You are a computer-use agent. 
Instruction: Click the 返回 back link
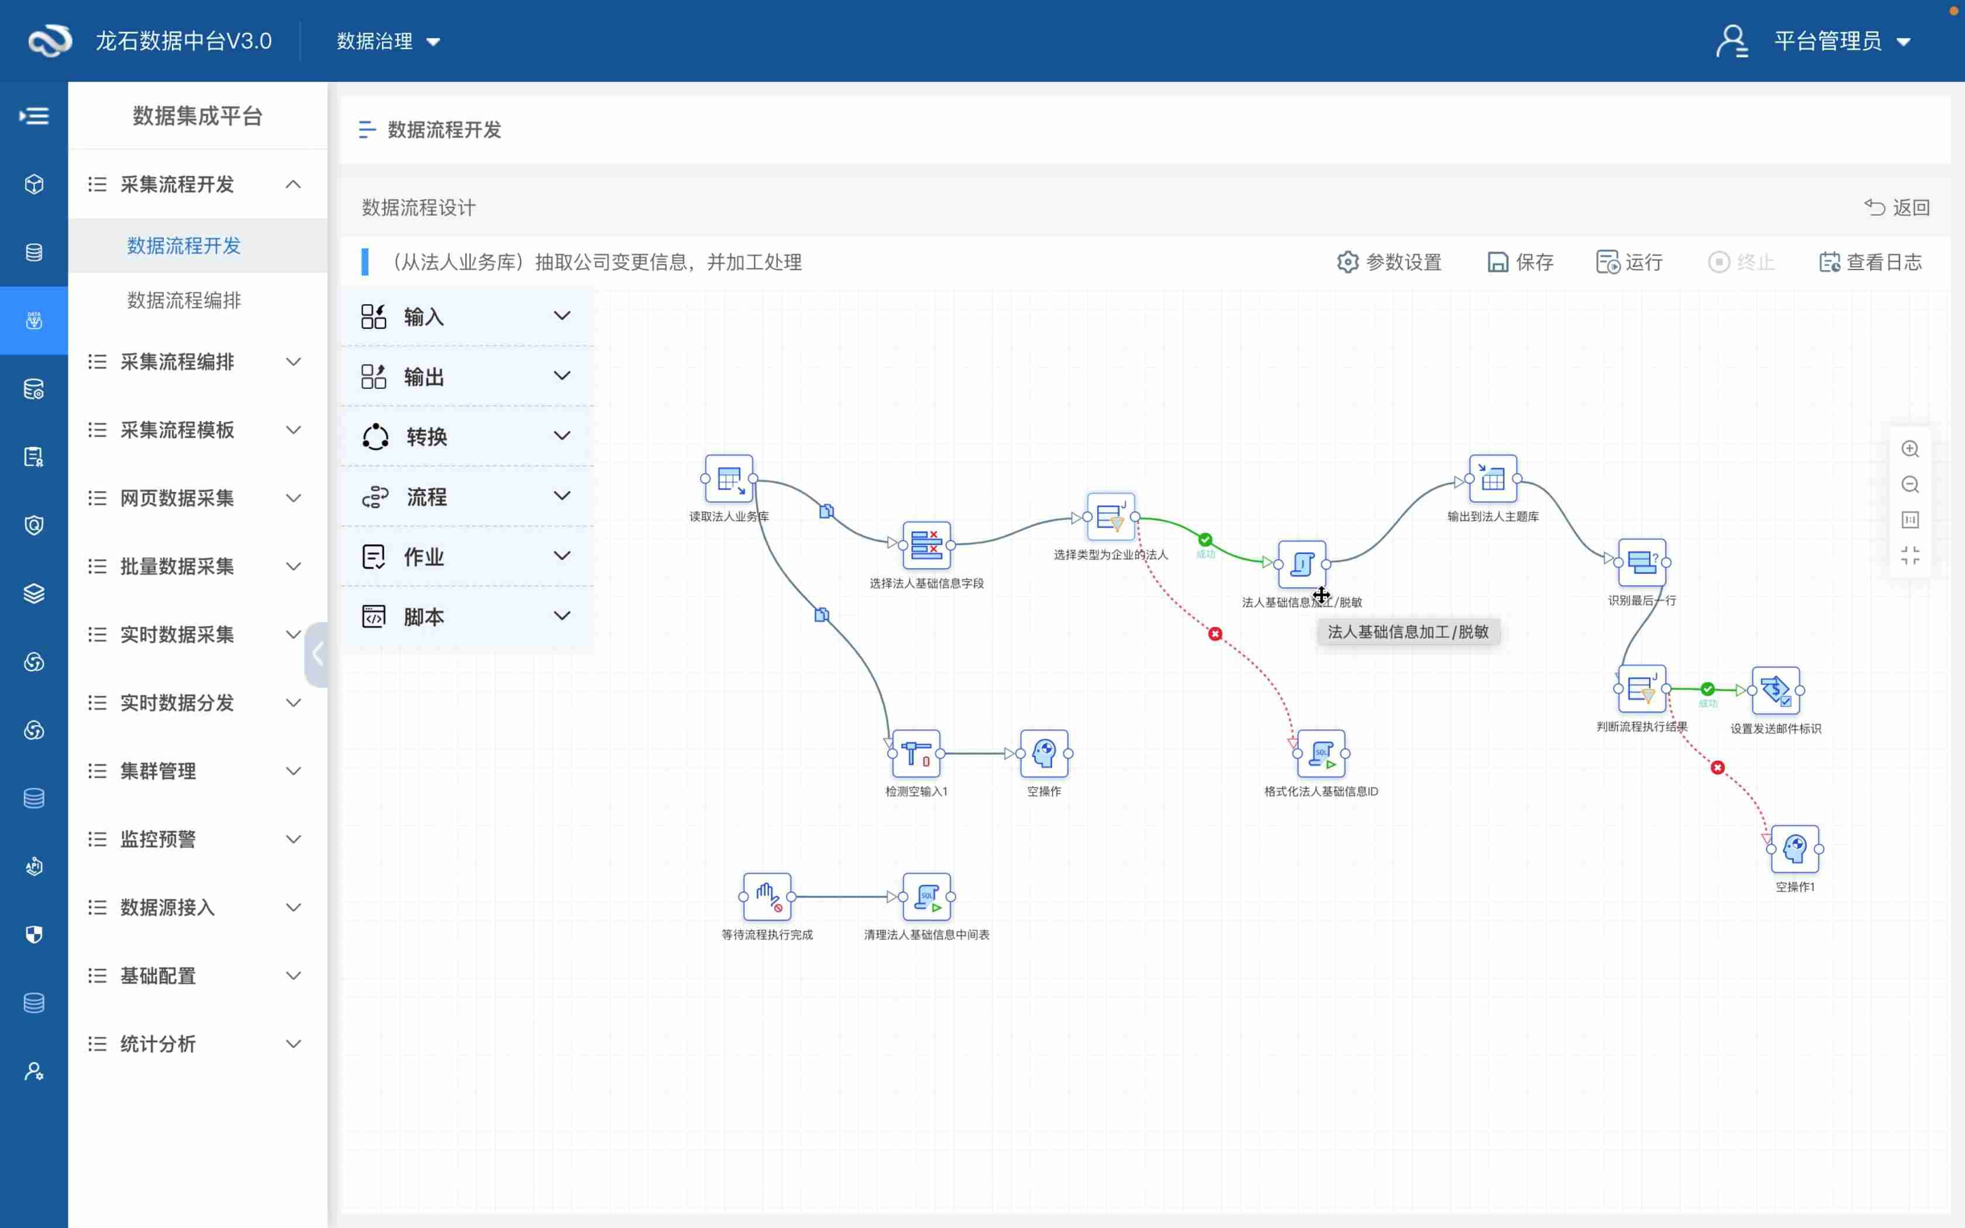point(1897,208)
